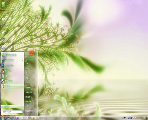
Task: Click the QQ penguin tray icon
Action: point(129,118)
